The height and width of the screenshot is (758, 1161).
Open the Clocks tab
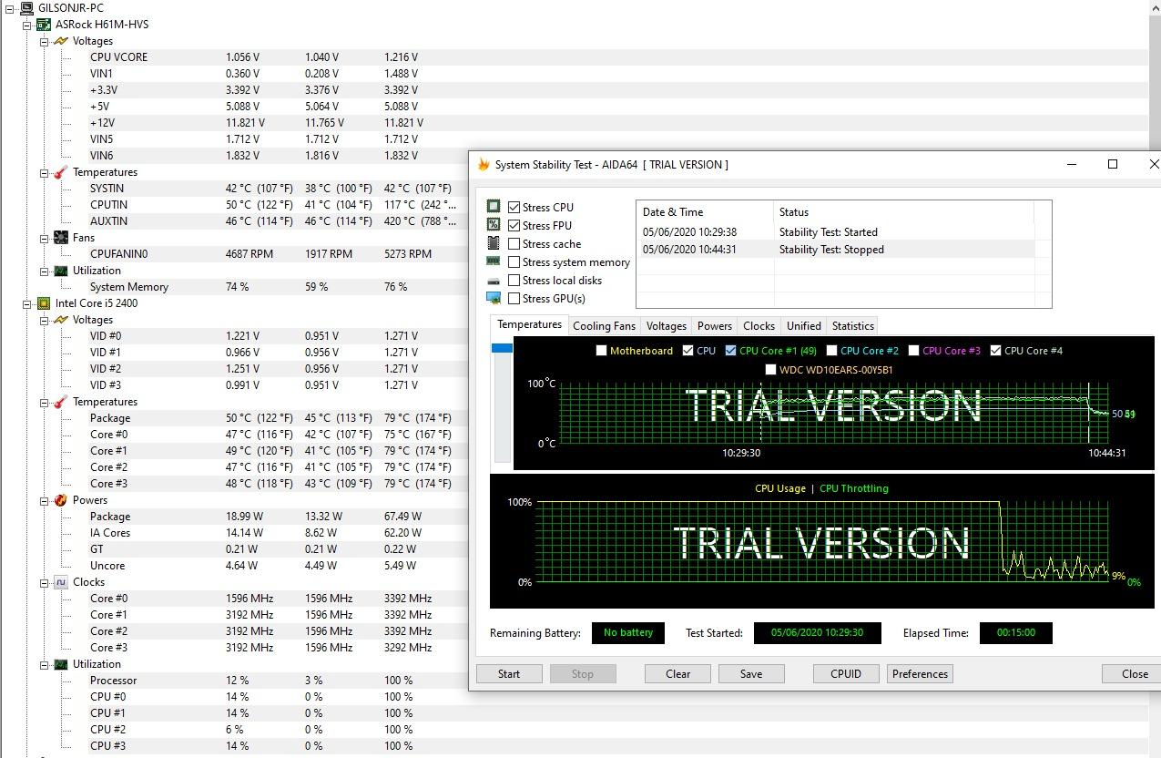point(759,326)
